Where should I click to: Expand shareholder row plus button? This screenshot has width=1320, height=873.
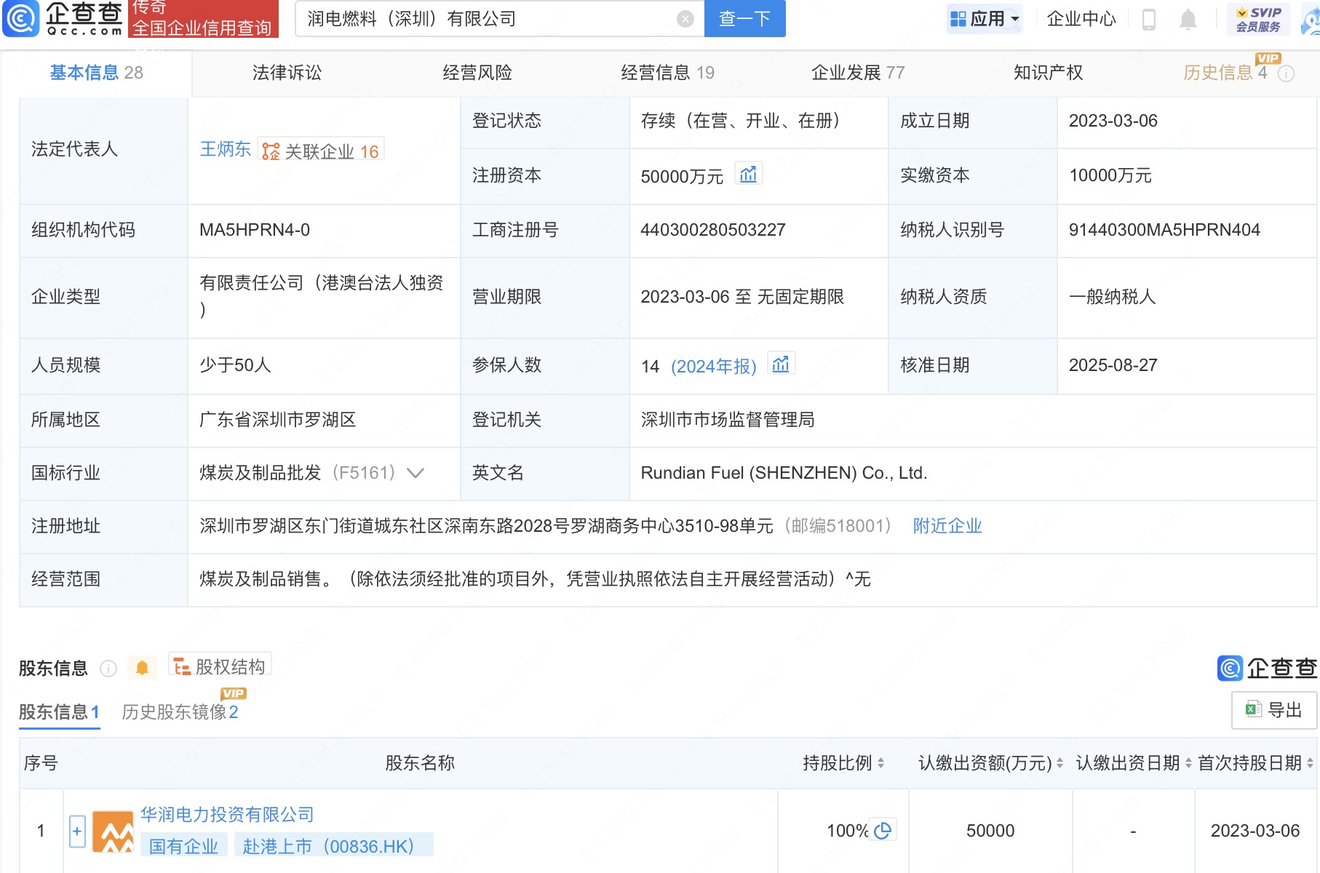tap(77, 831)
